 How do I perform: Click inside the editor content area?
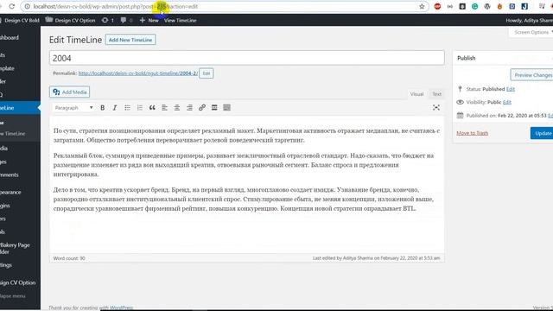pyautogui.click(x=247, y=184)
